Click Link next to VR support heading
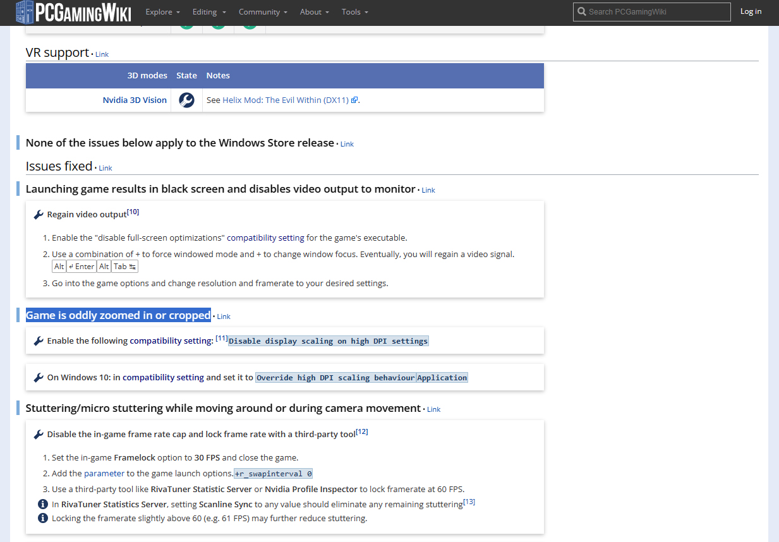Viewport: 779px width, 542px height. [102, 54]
